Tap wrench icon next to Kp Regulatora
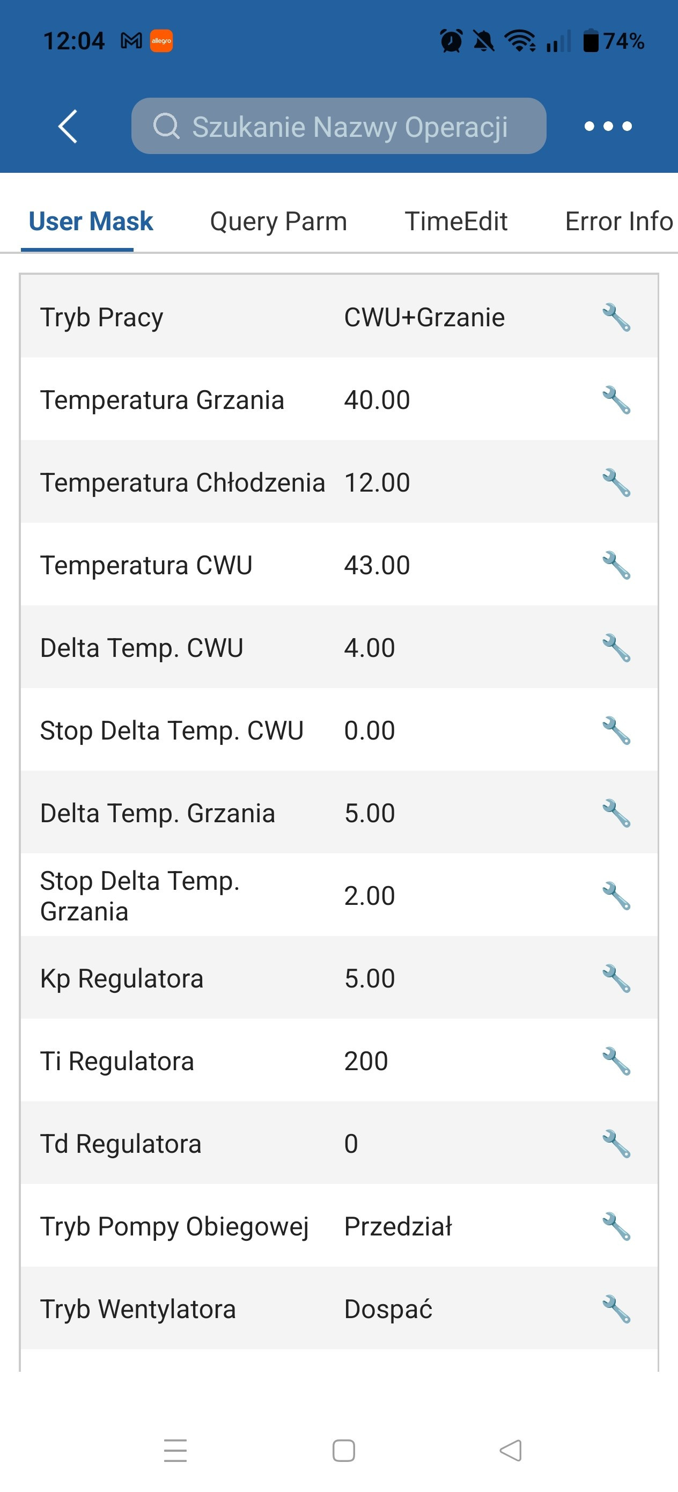Screen dimensions: 678x1492 coord(616,979)
